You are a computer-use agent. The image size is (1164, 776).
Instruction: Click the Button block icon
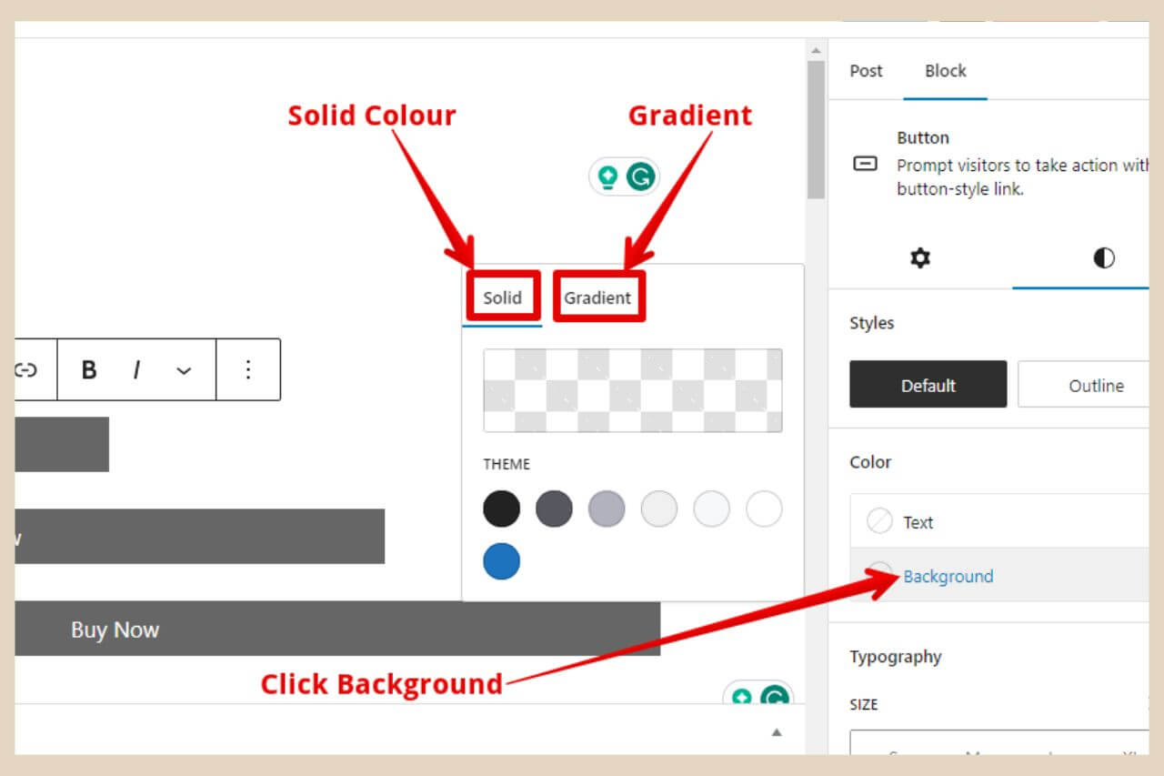click(x=866, y=164)
